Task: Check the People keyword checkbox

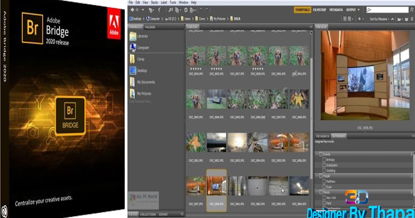Action: click(321, 176)
